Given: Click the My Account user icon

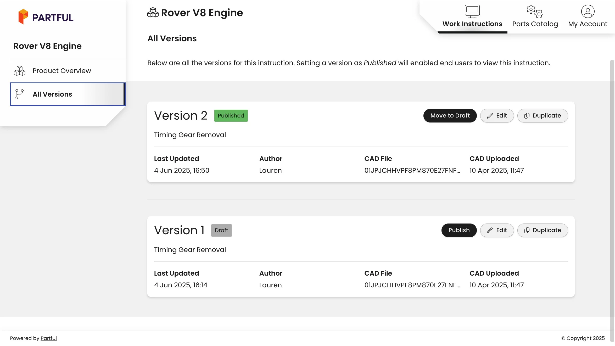Looking at the screenshot, I should (x=588, y=11).
